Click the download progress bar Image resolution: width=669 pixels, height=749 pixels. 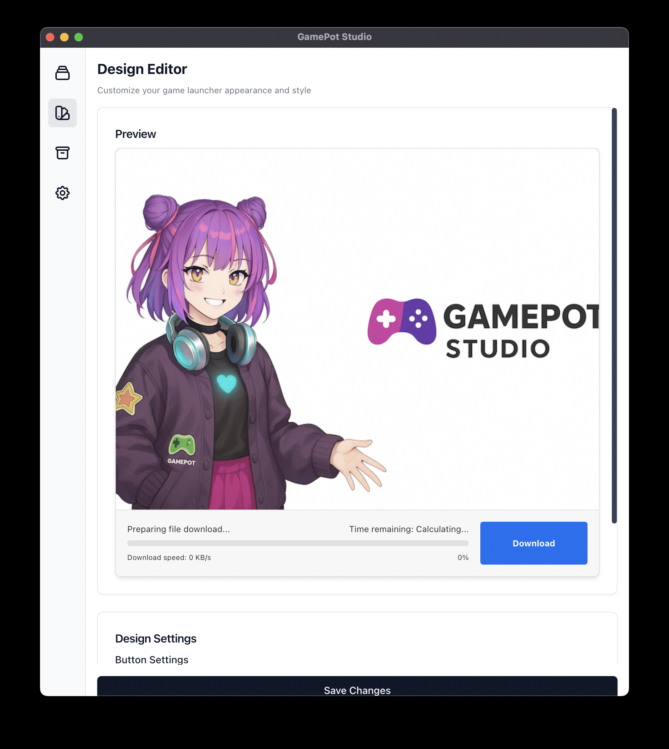coord(298,543)
